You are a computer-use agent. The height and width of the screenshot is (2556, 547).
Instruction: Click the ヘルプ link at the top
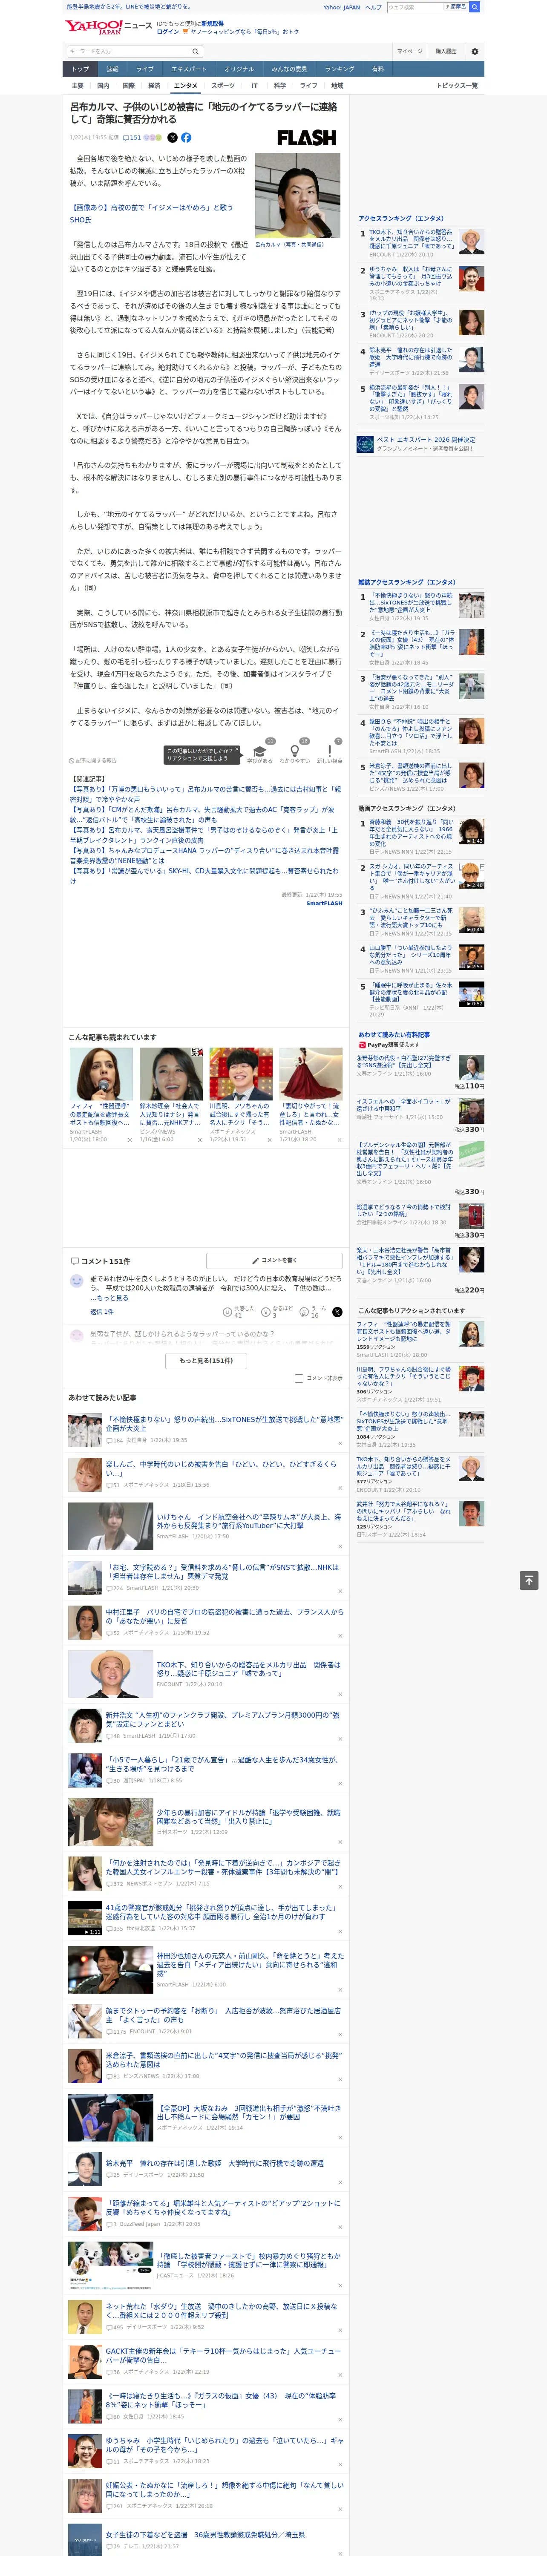[372, 7]
